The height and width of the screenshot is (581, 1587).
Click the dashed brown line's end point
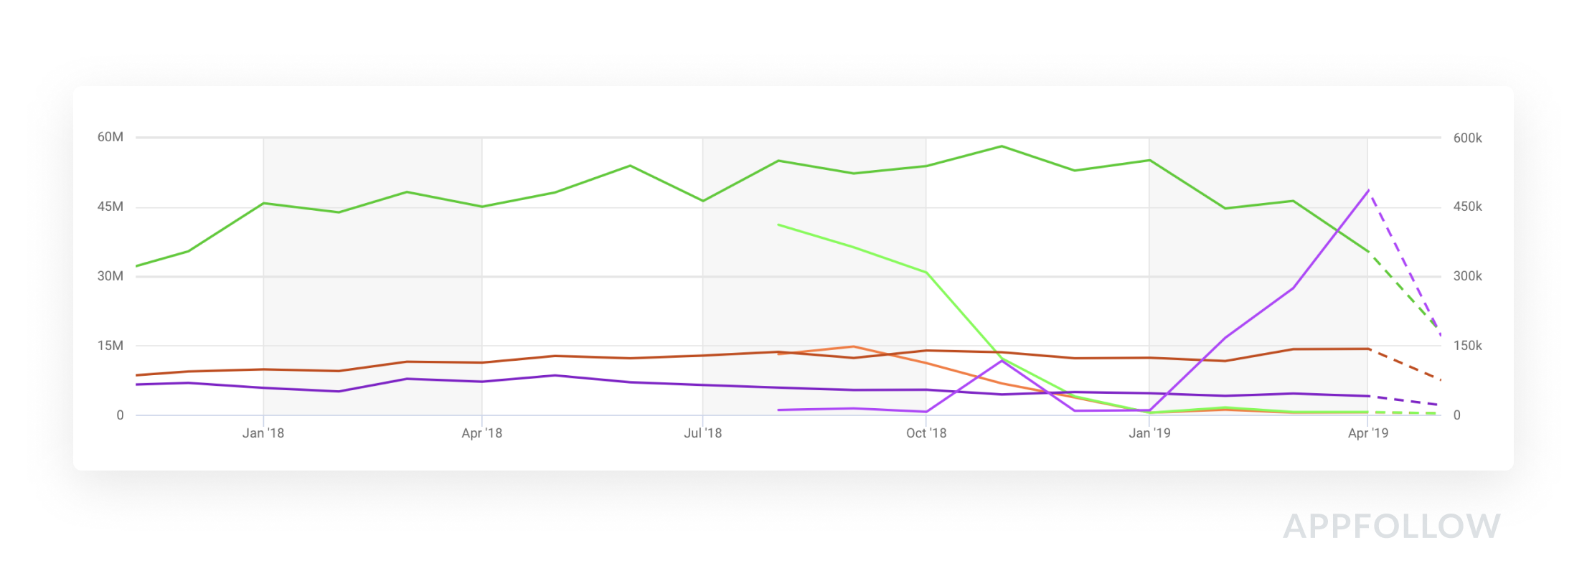click(x=1441, y=379)
